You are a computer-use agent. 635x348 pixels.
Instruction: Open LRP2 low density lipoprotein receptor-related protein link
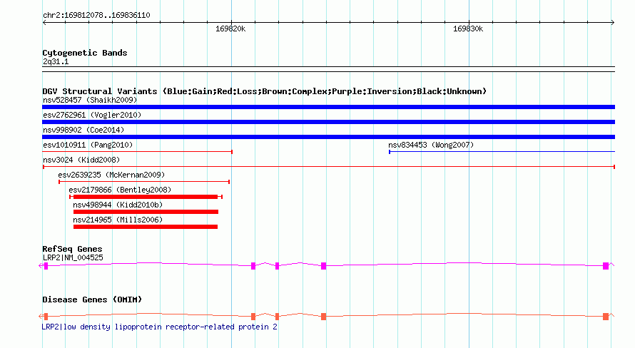tap(160, 327)
